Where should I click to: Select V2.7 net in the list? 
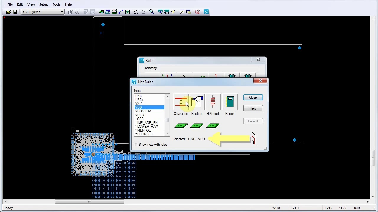coord(149,104)
